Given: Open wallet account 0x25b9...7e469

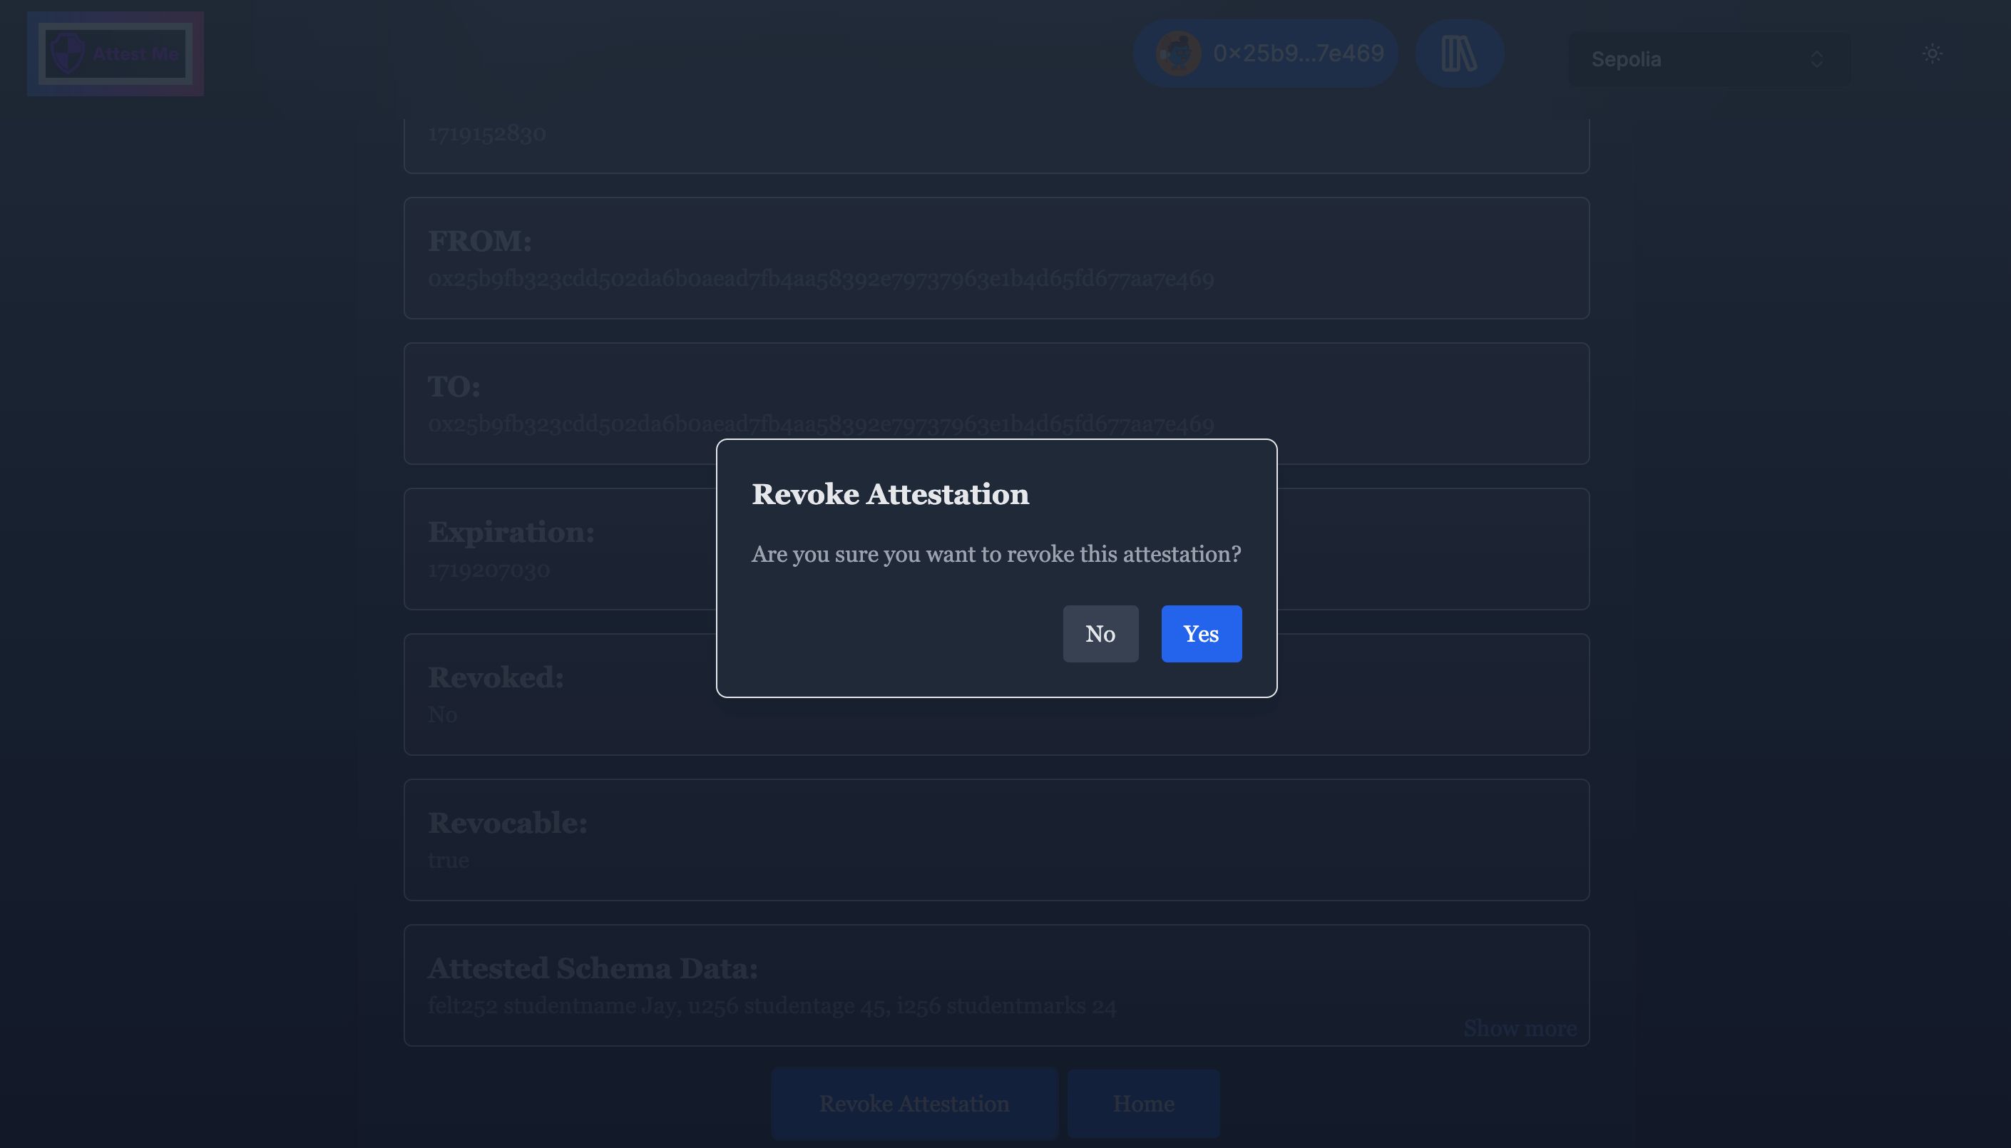Looking at the screenshot, I should (x=1264, y=53).
